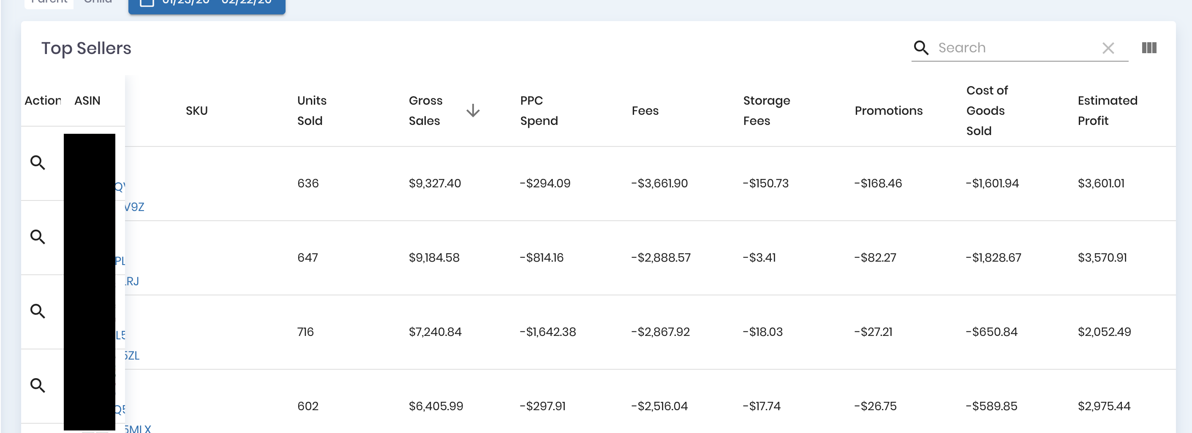Viewport: 1192px width, 433px height.
Task: Click the magnifier action for the 602 units row
Action: tap(38, 385)
